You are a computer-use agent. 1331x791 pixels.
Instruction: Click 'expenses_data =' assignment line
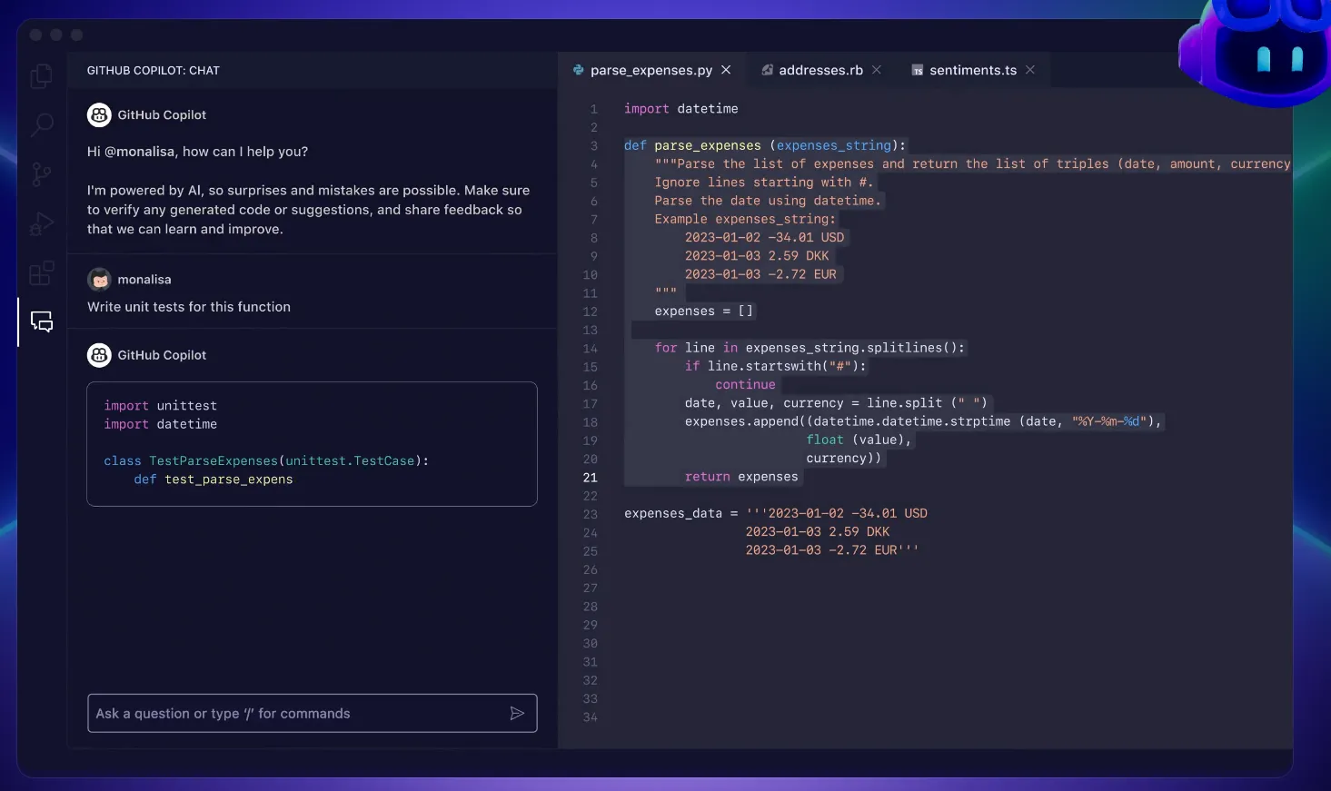tap(776, 514)
